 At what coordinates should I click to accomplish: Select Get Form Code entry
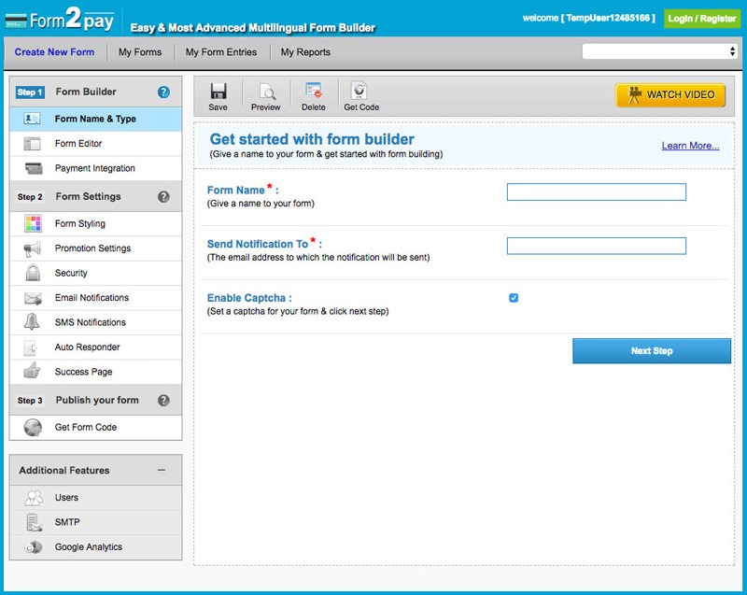click(x=95, y=427)
